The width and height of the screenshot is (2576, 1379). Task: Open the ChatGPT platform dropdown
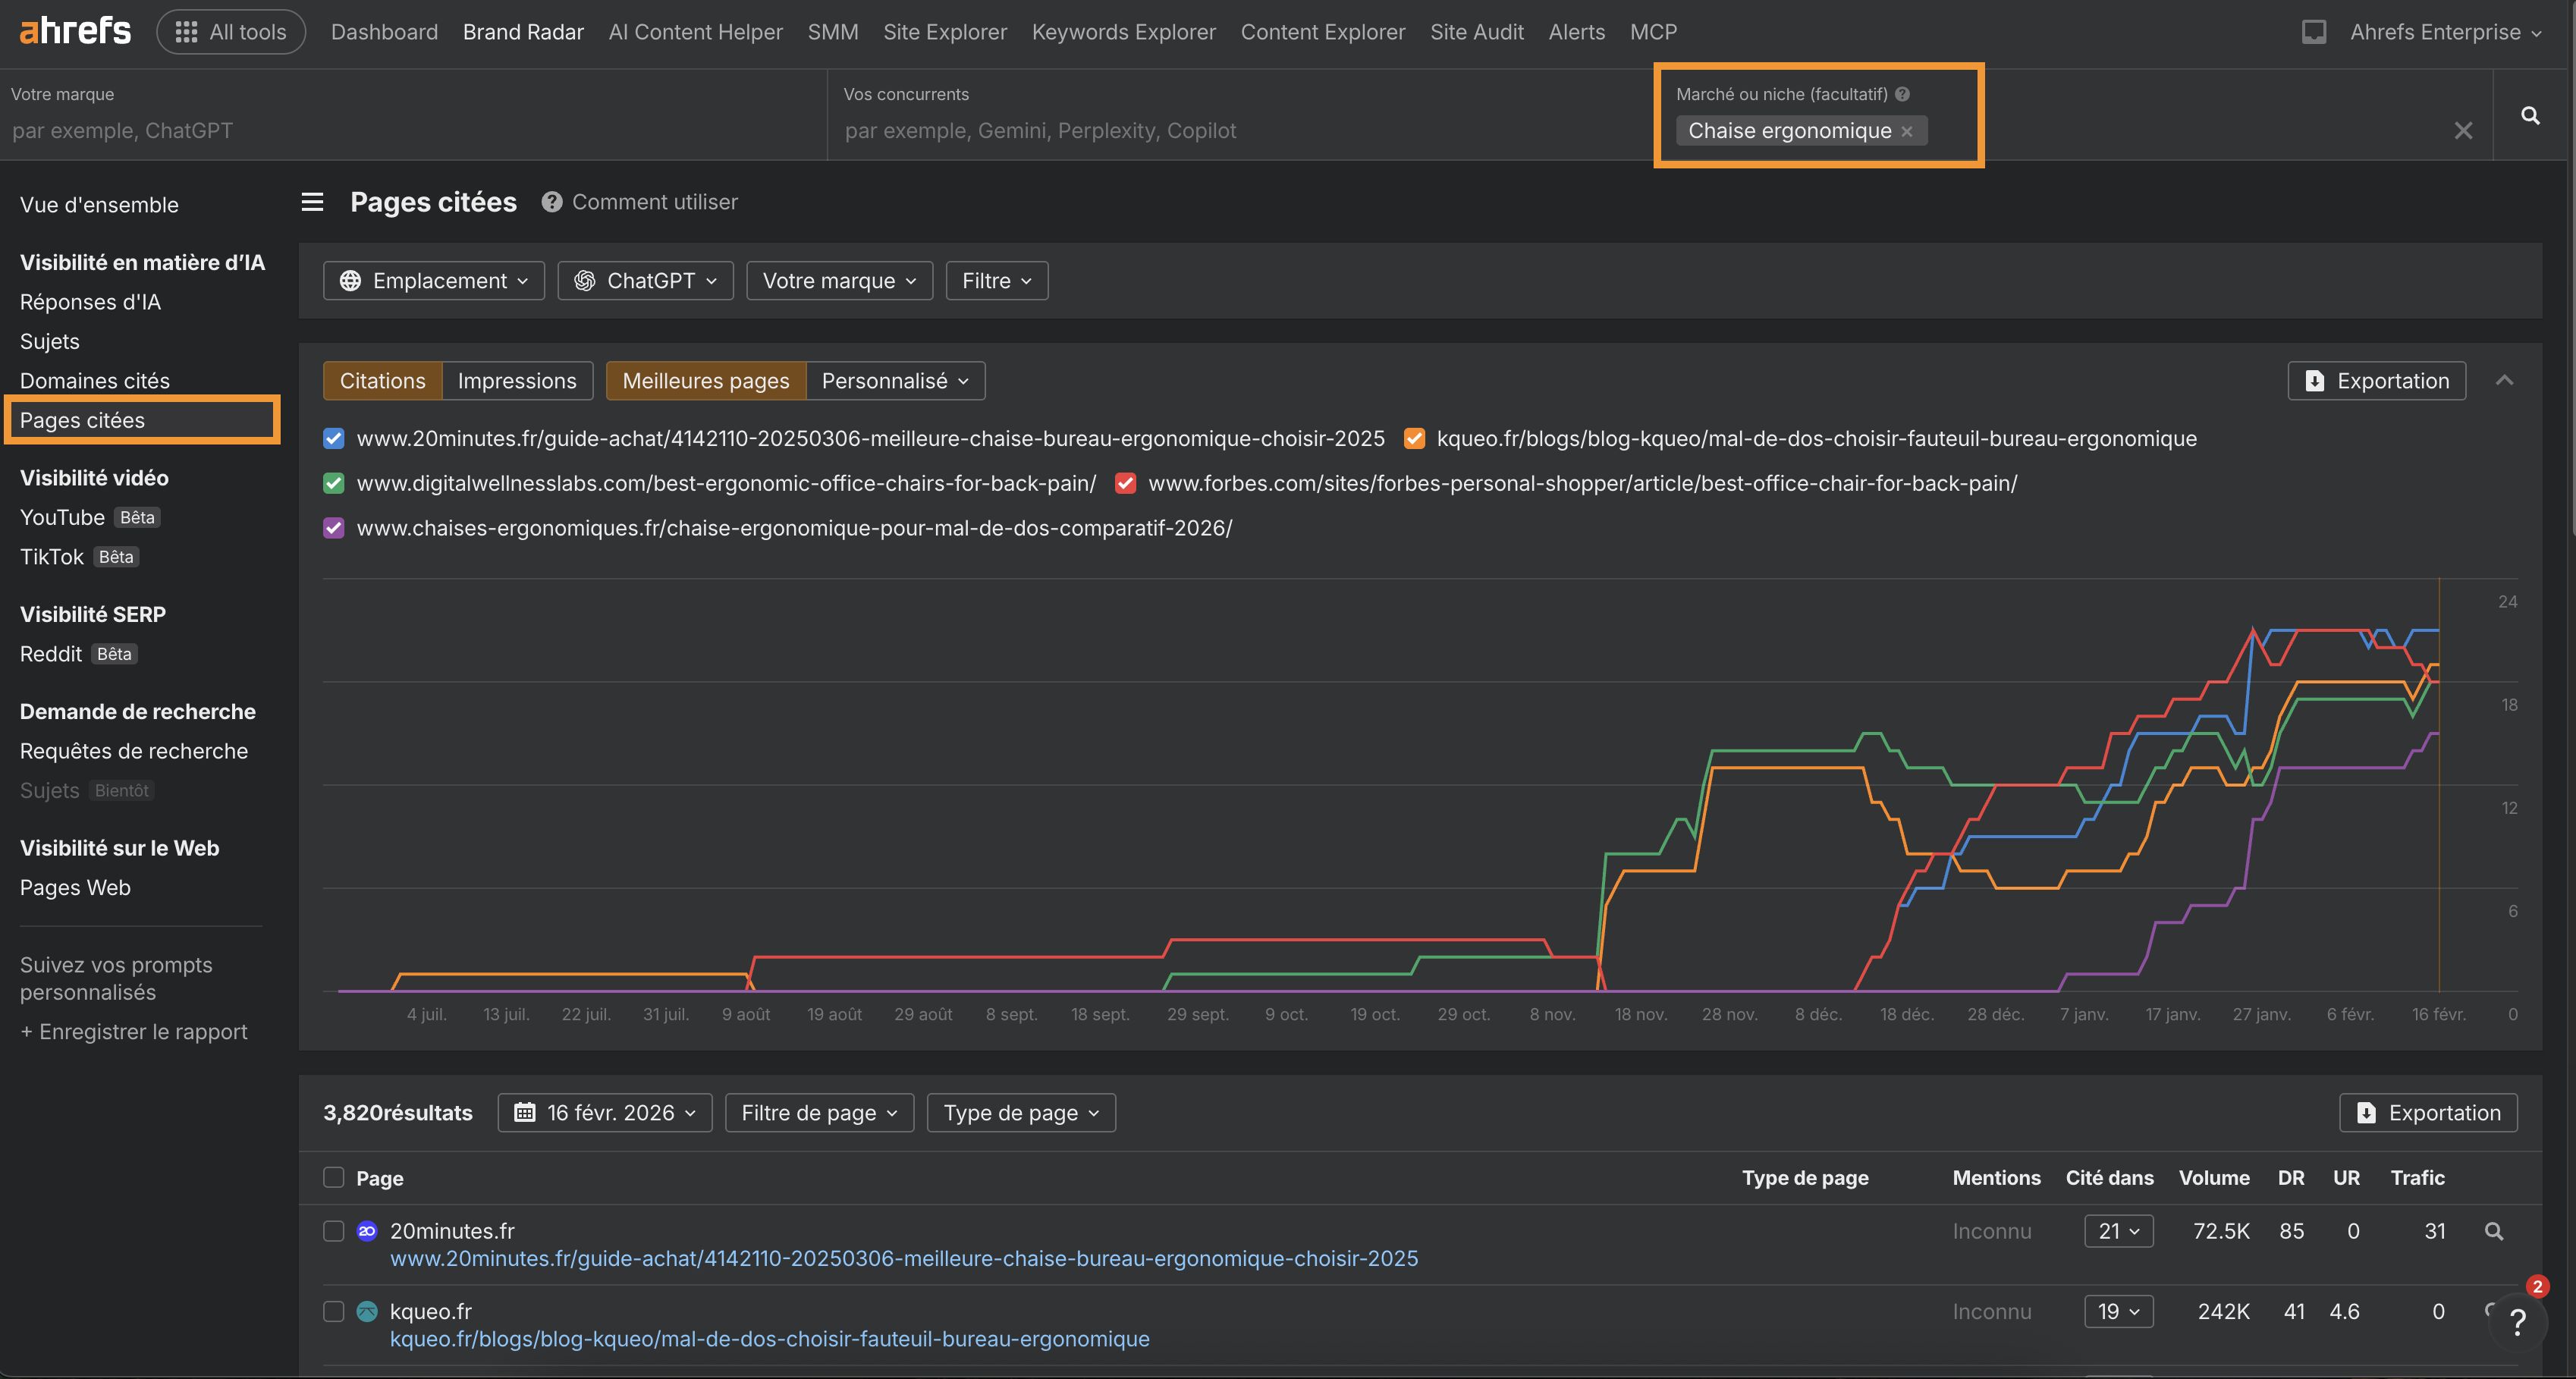[x=645, y=280]
